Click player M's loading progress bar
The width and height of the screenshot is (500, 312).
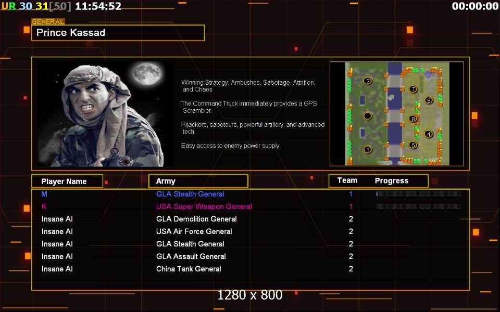tap(418, 194)
